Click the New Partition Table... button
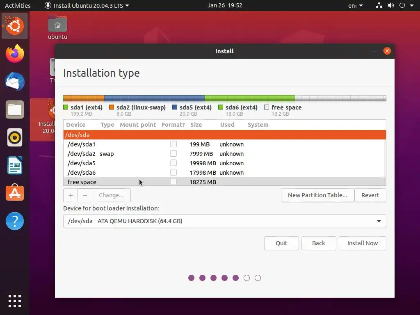This screenshot has width=420, height=315. [317, 195]
